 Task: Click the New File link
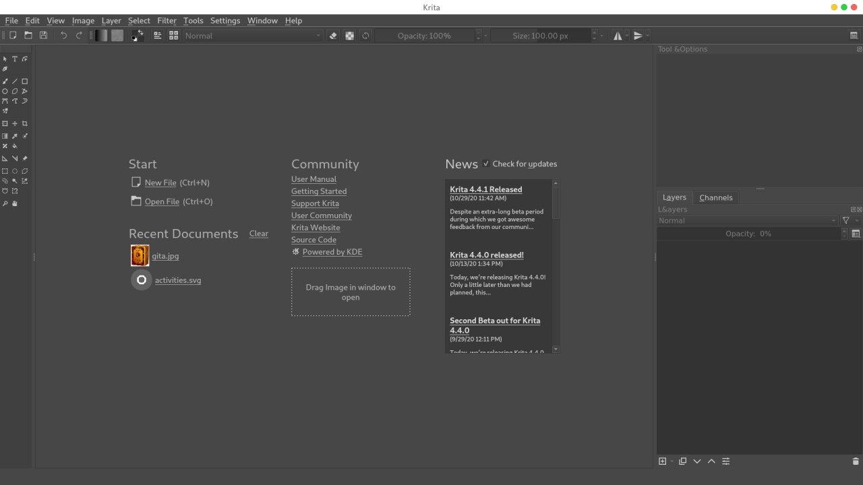coord(160,183)
